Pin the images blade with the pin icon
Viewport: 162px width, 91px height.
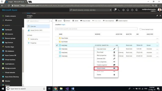click(157, 16)
